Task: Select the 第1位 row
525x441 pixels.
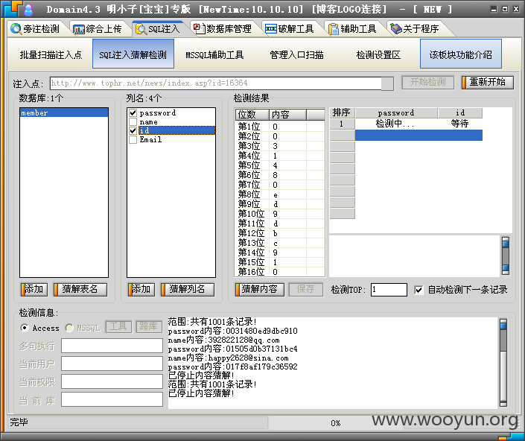Action: pyautogui.click(x=279, y=127)
